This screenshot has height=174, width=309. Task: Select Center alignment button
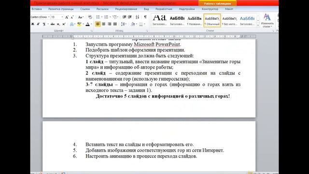(104, 24)
